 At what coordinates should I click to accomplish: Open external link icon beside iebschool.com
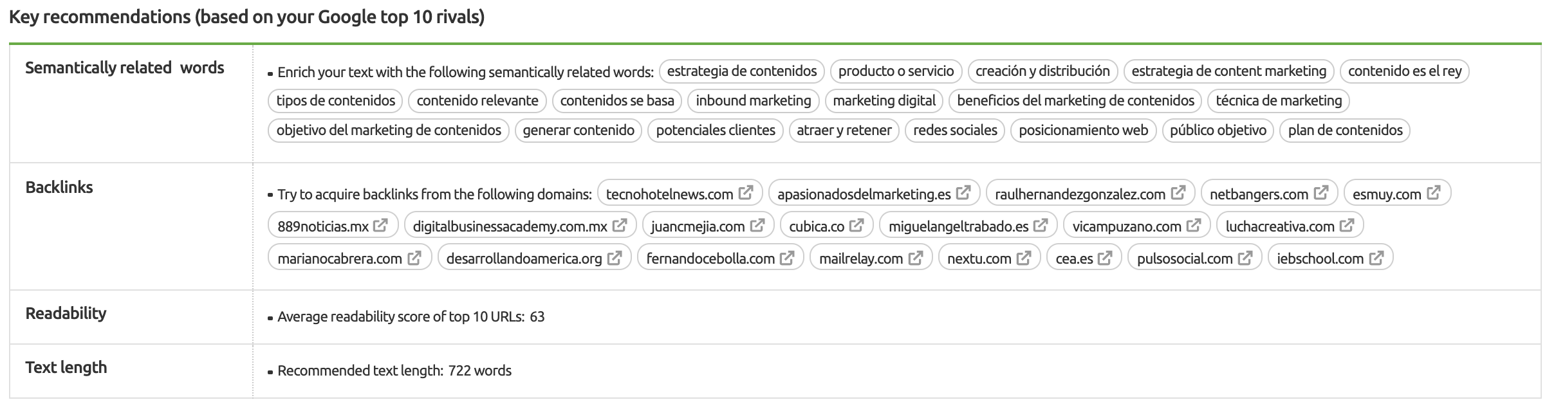click(1376, 259)
